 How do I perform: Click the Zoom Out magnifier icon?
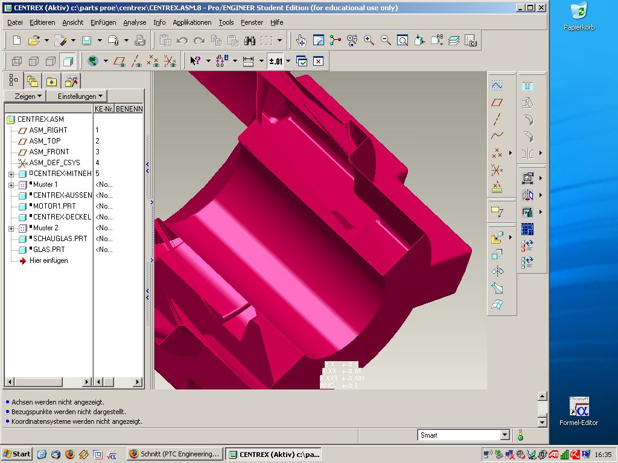pyautogui.click(x=386, y=40)
